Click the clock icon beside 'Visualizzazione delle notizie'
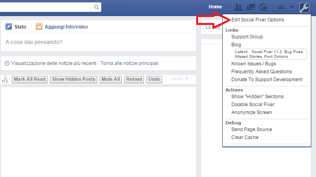The width and height of the screenshot is (316, 177). pyautogui.click(x=7, y=63)
